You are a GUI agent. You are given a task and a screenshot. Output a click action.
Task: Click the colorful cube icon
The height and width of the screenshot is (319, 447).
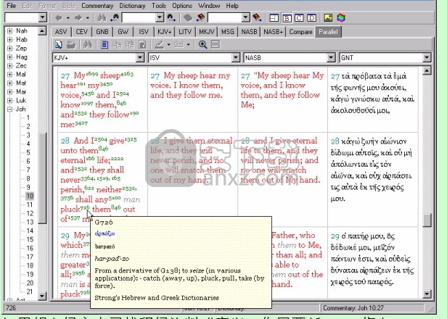341,18
